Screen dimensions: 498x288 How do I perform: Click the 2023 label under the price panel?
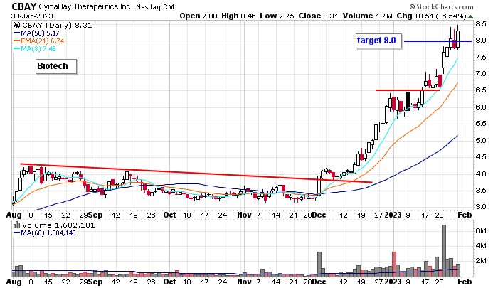click(x=393, y=215)
